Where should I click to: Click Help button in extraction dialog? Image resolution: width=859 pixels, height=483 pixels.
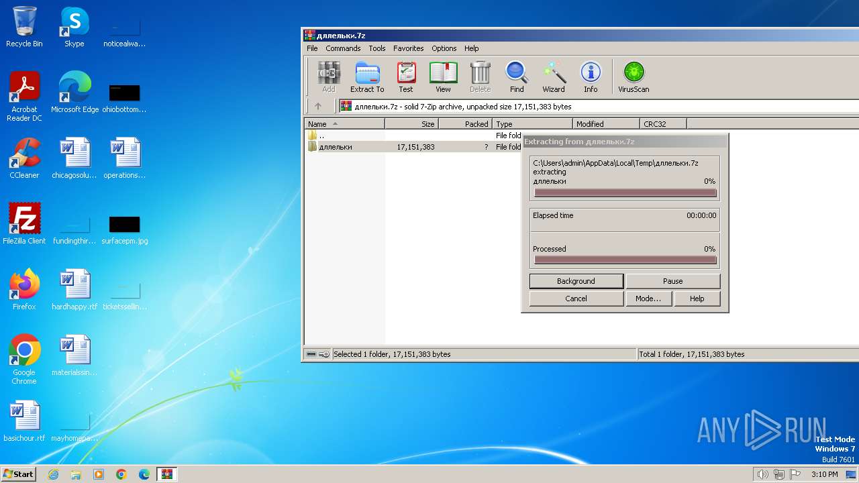point(697,299)
